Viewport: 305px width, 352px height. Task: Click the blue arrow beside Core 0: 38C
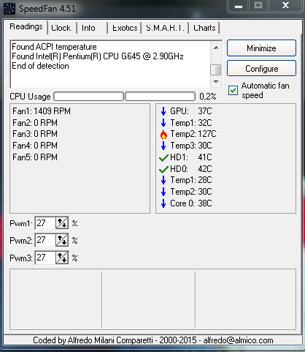[163, 203]
